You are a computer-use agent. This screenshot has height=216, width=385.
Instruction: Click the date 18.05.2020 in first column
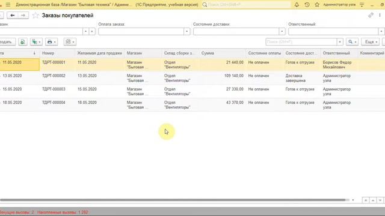pyautogui.click(x=12, y=103)
